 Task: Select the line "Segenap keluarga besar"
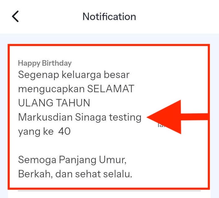click(x=74, y=75)
